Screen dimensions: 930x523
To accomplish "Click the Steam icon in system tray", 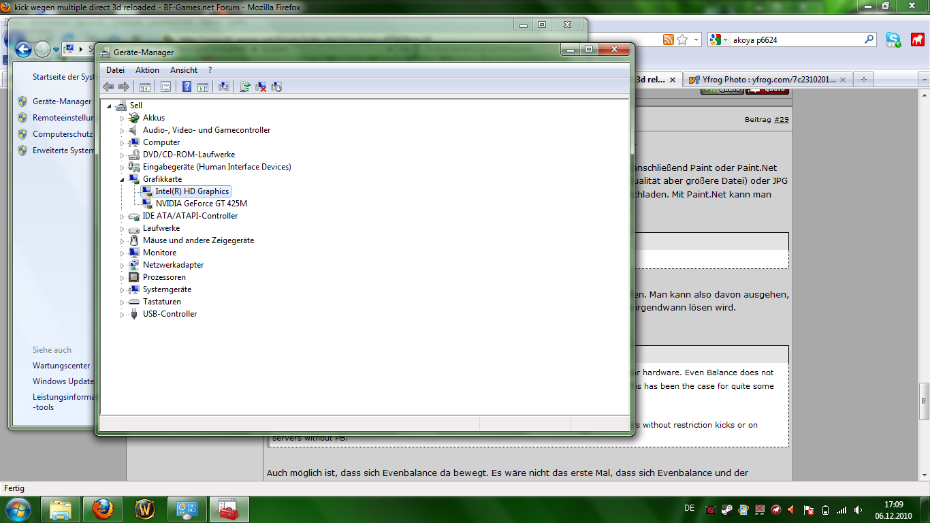I will pyautogui.click(x=727, y=509).
